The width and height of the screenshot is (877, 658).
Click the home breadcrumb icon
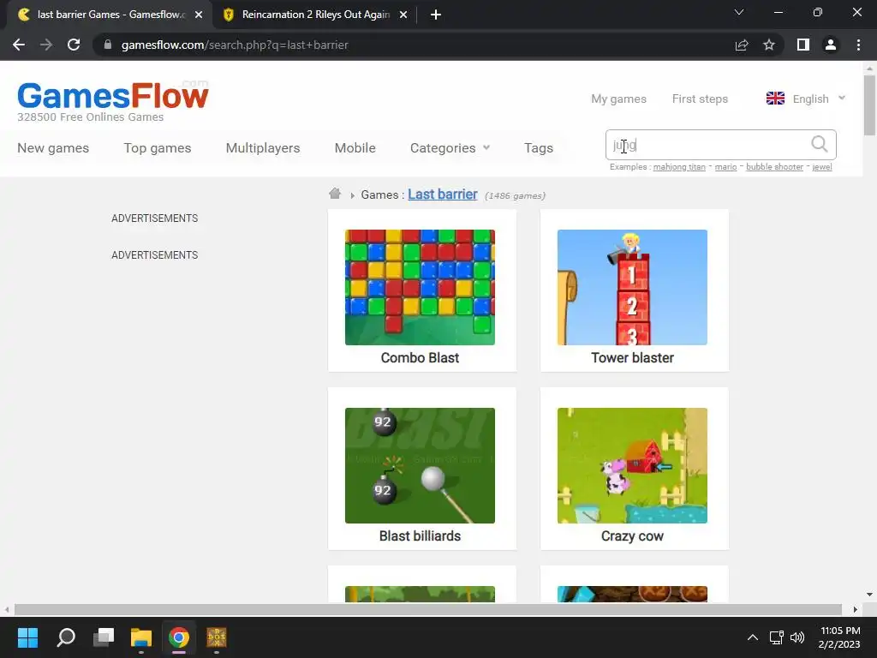[x=335, y=194]
